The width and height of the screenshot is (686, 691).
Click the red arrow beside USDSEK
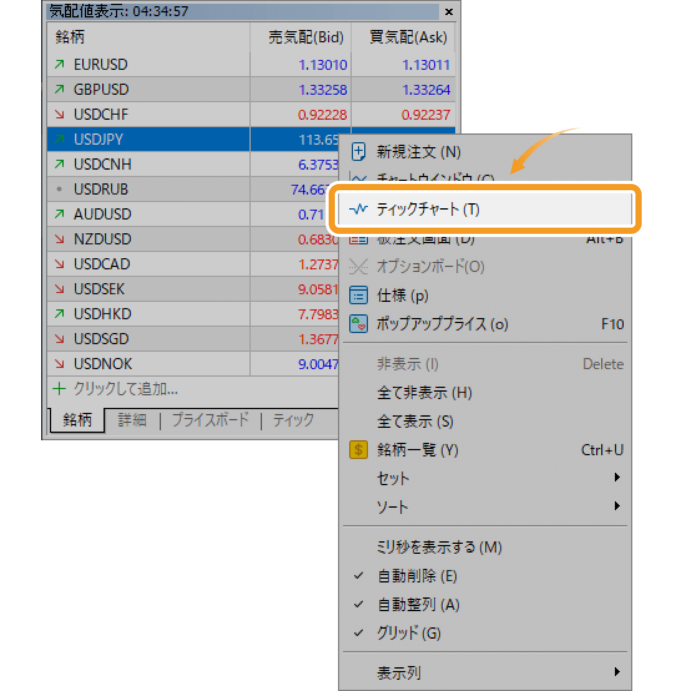59,289
